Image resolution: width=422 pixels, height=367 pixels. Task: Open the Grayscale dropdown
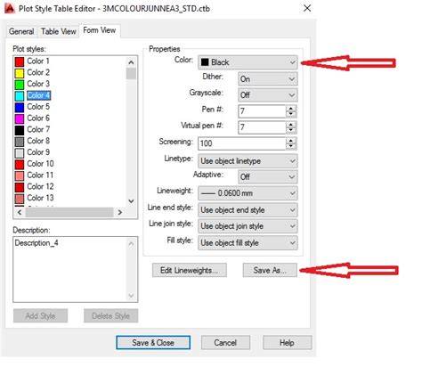[x=268, y=95]
